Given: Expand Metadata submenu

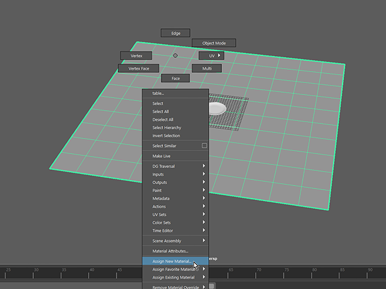Looking at the screenshot, I should (x=176, y=198).
